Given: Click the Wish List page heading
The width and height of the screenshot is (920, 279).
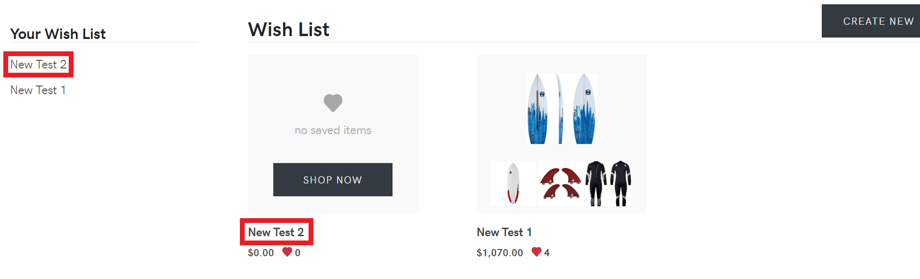Looking at the screenshot, I should click(x=289, y=29).
